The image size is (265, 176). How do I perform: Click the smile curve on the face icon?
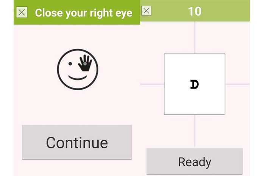pos(78,78)
